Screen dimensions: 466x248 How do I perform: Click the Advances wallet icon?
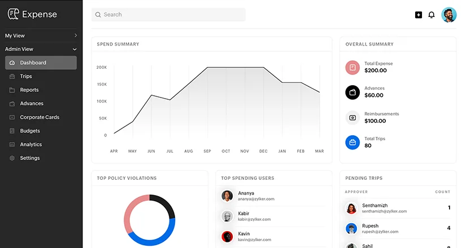352,92
